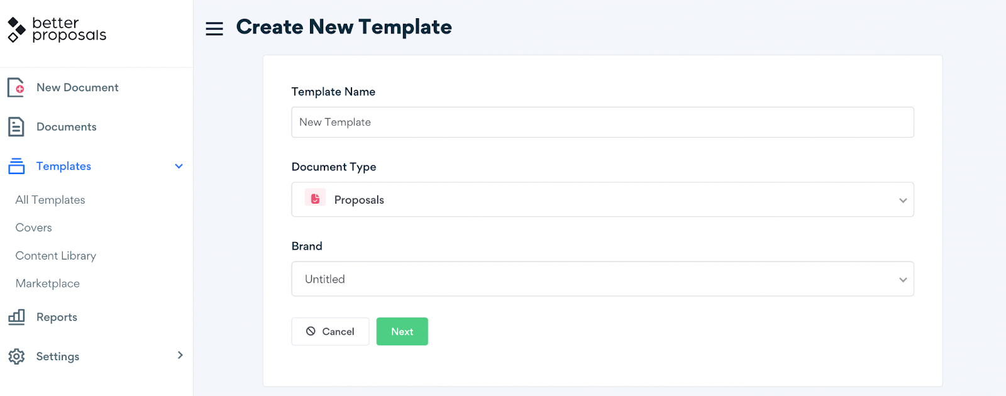Open the Content Library section
The width and height of the screenshot is (1006, 396).
tap(56, 256)
